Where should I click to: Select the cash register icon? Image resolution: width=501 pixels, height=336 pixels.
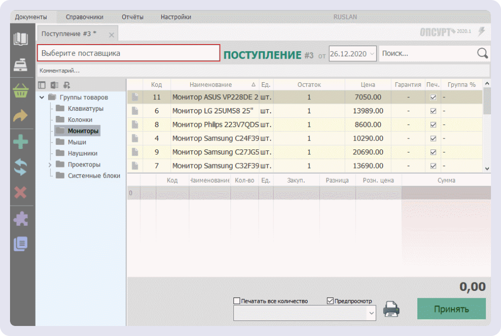[21, 65]
